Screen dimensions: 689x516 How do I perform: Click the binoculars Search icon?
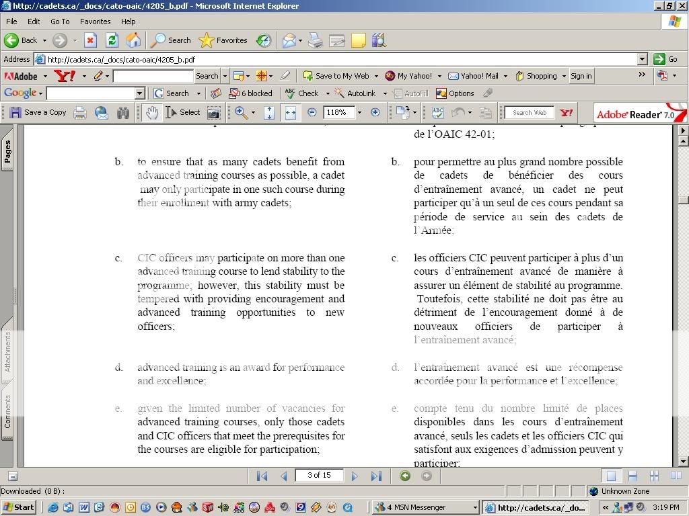click(x=122, y=113)
